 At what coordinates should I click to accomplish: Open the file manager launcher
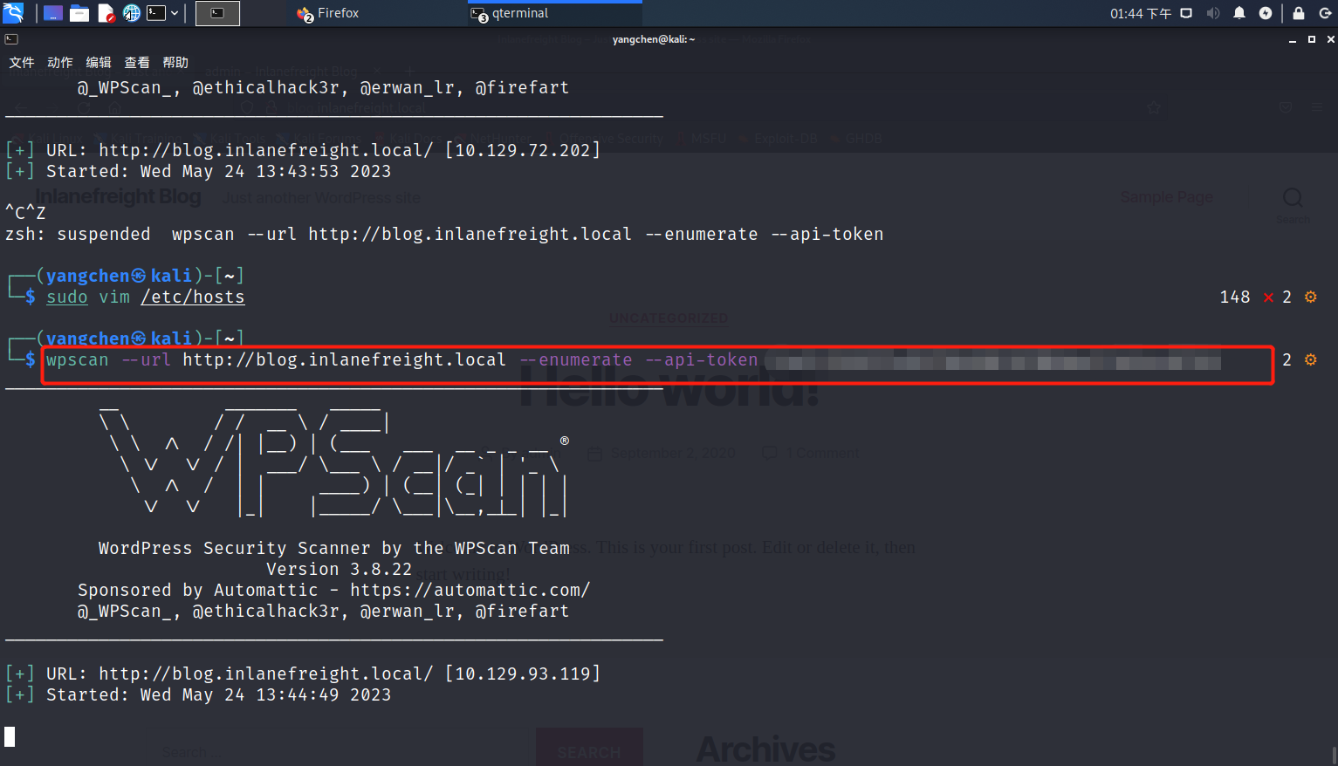pyautogui.click(x=79, y=13)
